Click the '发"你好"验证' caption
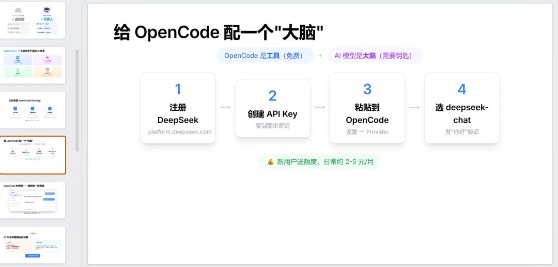Viewport: 558px width, 267px height. [x=462, y=132]
